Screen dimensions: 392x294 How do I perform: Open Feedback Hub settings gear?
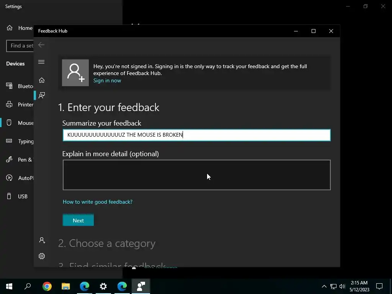(42, 256)
